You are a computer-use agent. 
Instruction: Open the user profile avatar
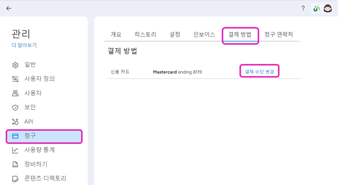328,8
